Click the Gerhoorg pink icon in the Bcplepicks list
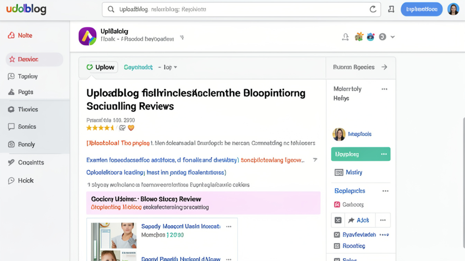The width and height of the screenshot is (465, 261). (x=338, y=204)
